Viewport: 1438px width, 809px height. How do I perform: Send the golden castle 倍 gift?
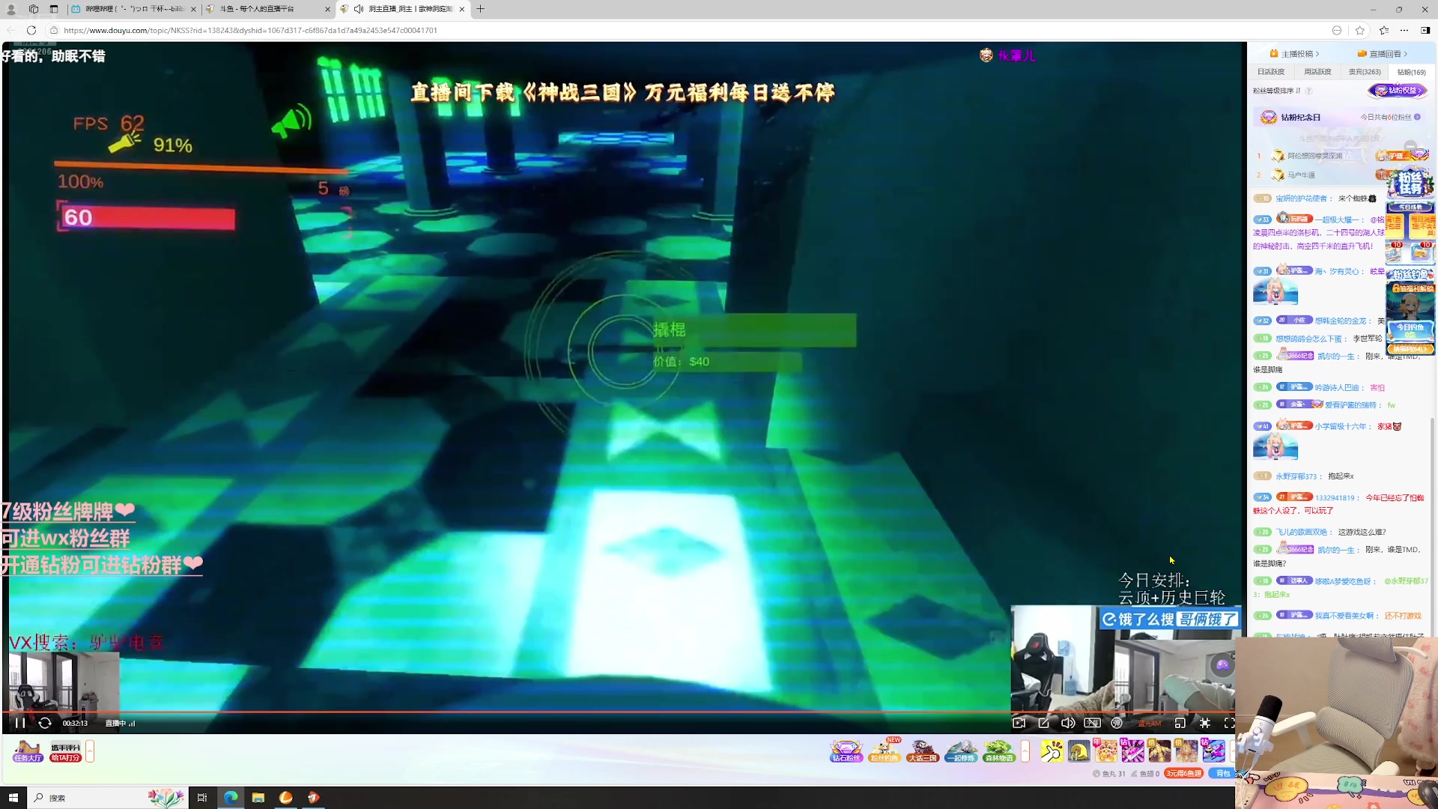(x=1186, y=750)
